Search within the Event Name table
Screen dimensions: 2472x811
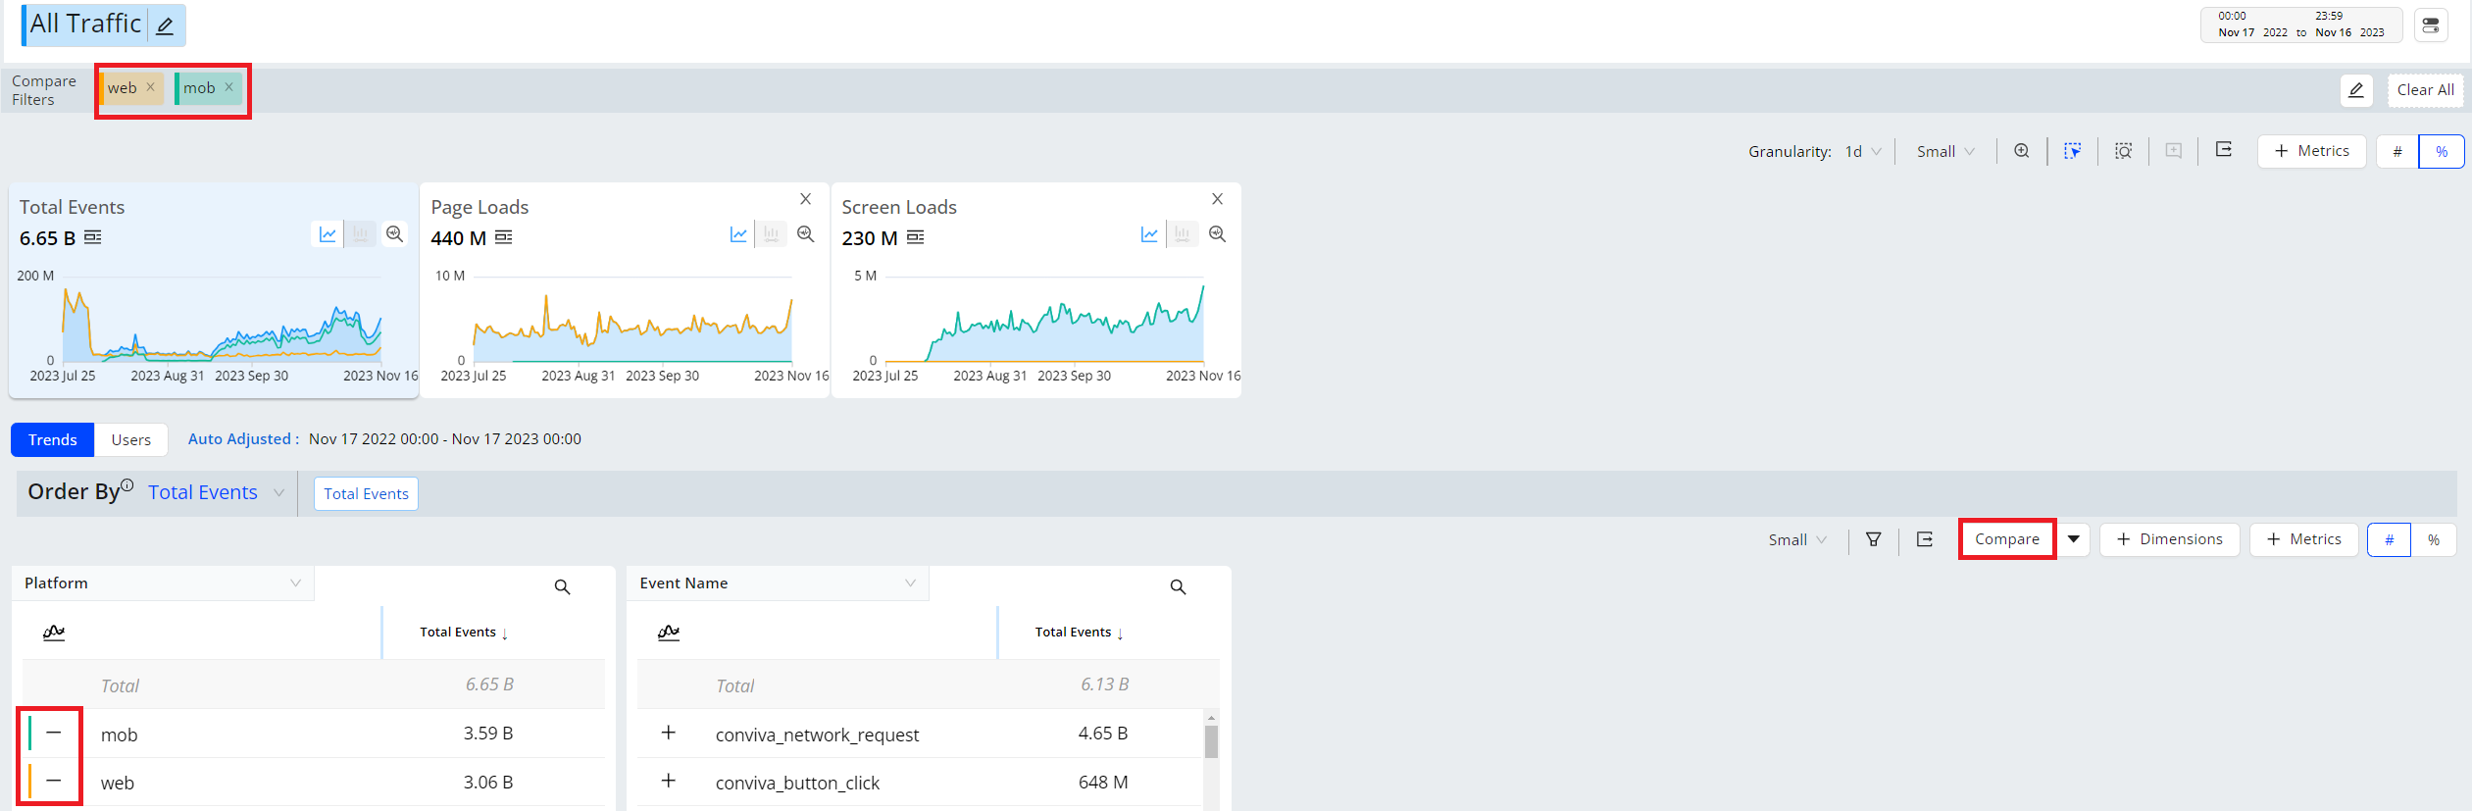tap(1178, 586)
